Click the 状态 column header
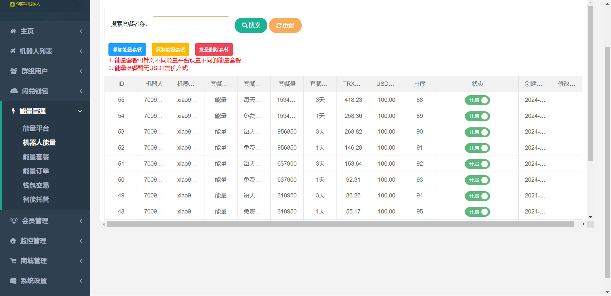 click(x=477, y=84)
